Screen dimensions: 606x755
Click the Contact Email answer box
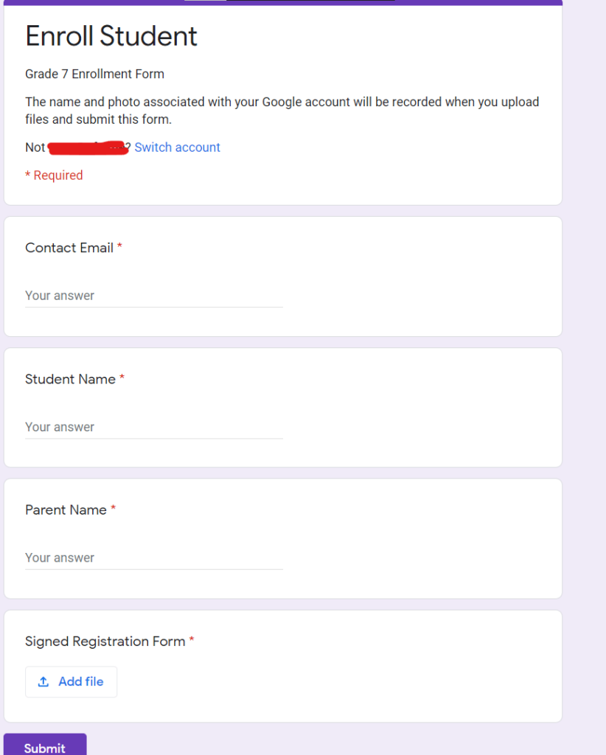147,295
